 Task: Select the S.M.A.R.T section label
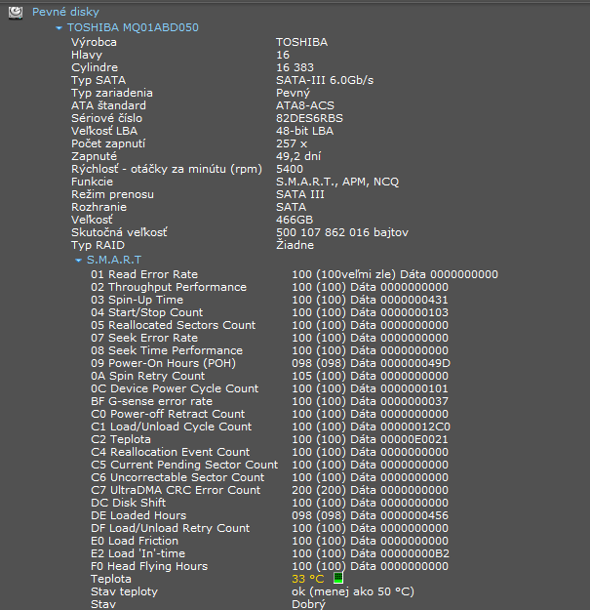114,260
